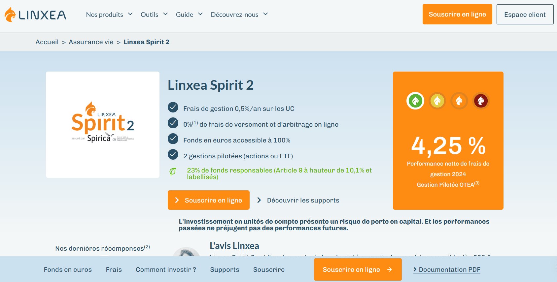
Task: Jump to the Souscrire section
Action: pos(269,269)
